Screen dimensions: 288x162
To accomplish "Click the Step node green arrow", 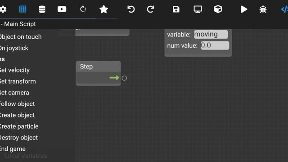I will [114, 78].
